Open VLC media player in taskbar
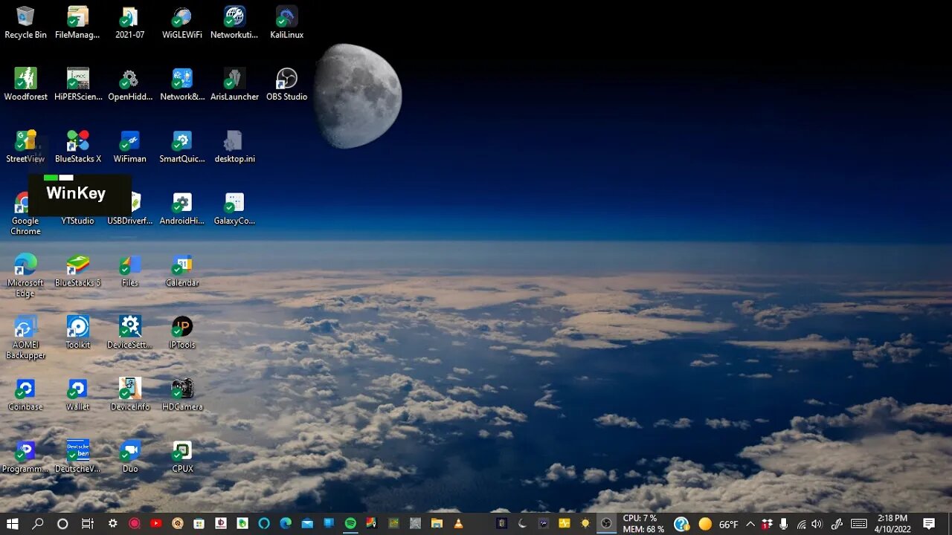This screenshot has width=952, height=535. pyautogui.click(x=458, y=524)
